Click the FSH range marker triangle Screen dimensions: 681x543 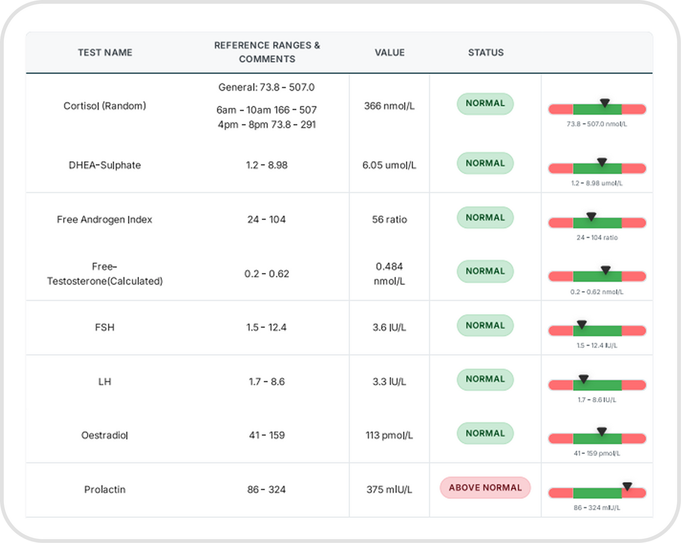coord(581,325)
